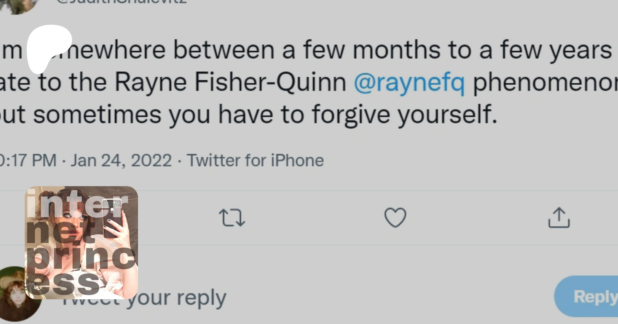
Task: Click the word "sometimes" in the tweet
Action: [97, 115]
